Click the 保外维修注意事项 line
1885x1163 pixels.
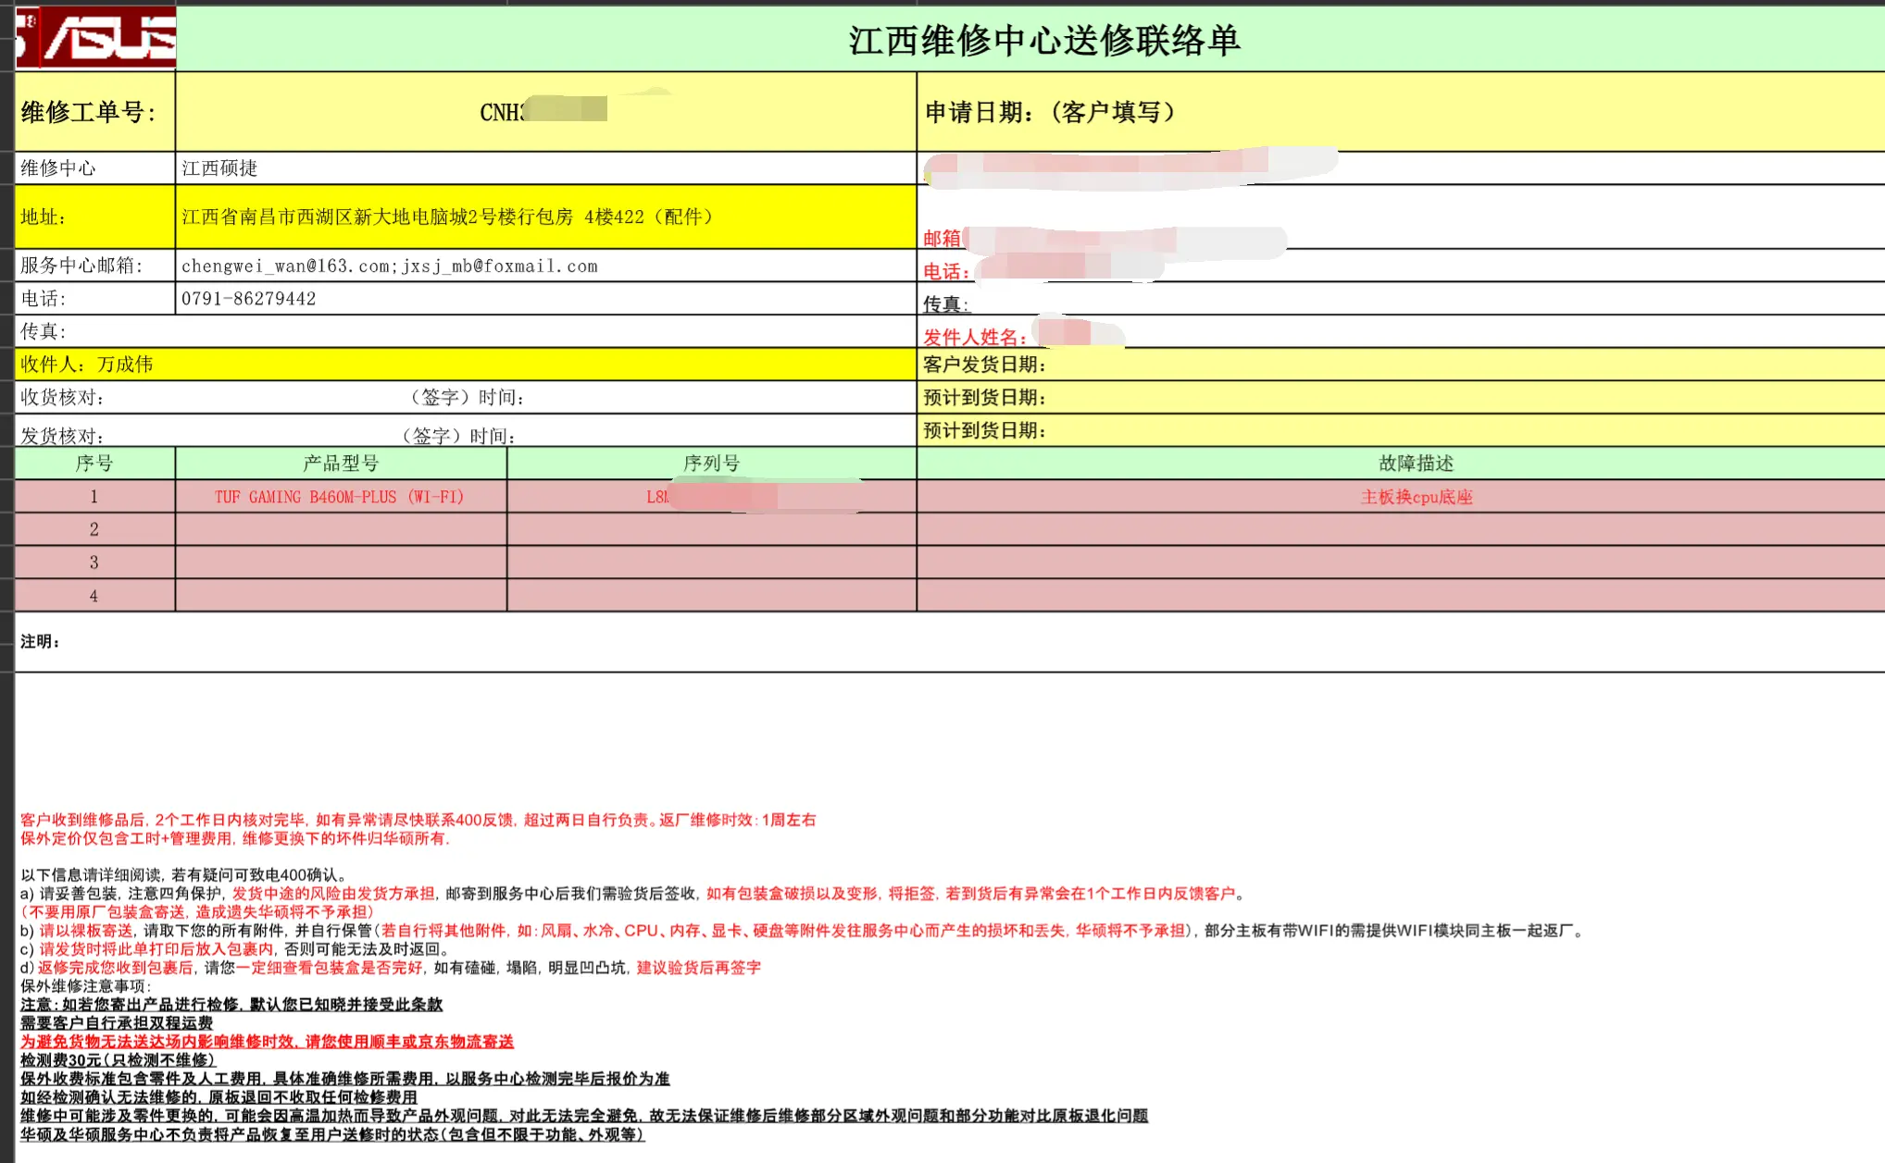click(85, 986)
